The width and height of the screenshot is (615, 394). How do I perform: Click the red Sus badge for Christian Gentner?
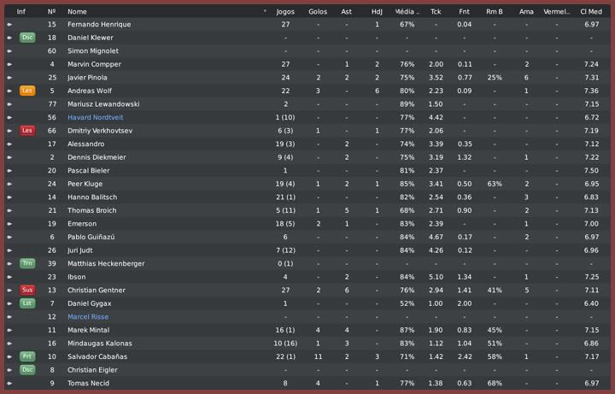point(27,290)
